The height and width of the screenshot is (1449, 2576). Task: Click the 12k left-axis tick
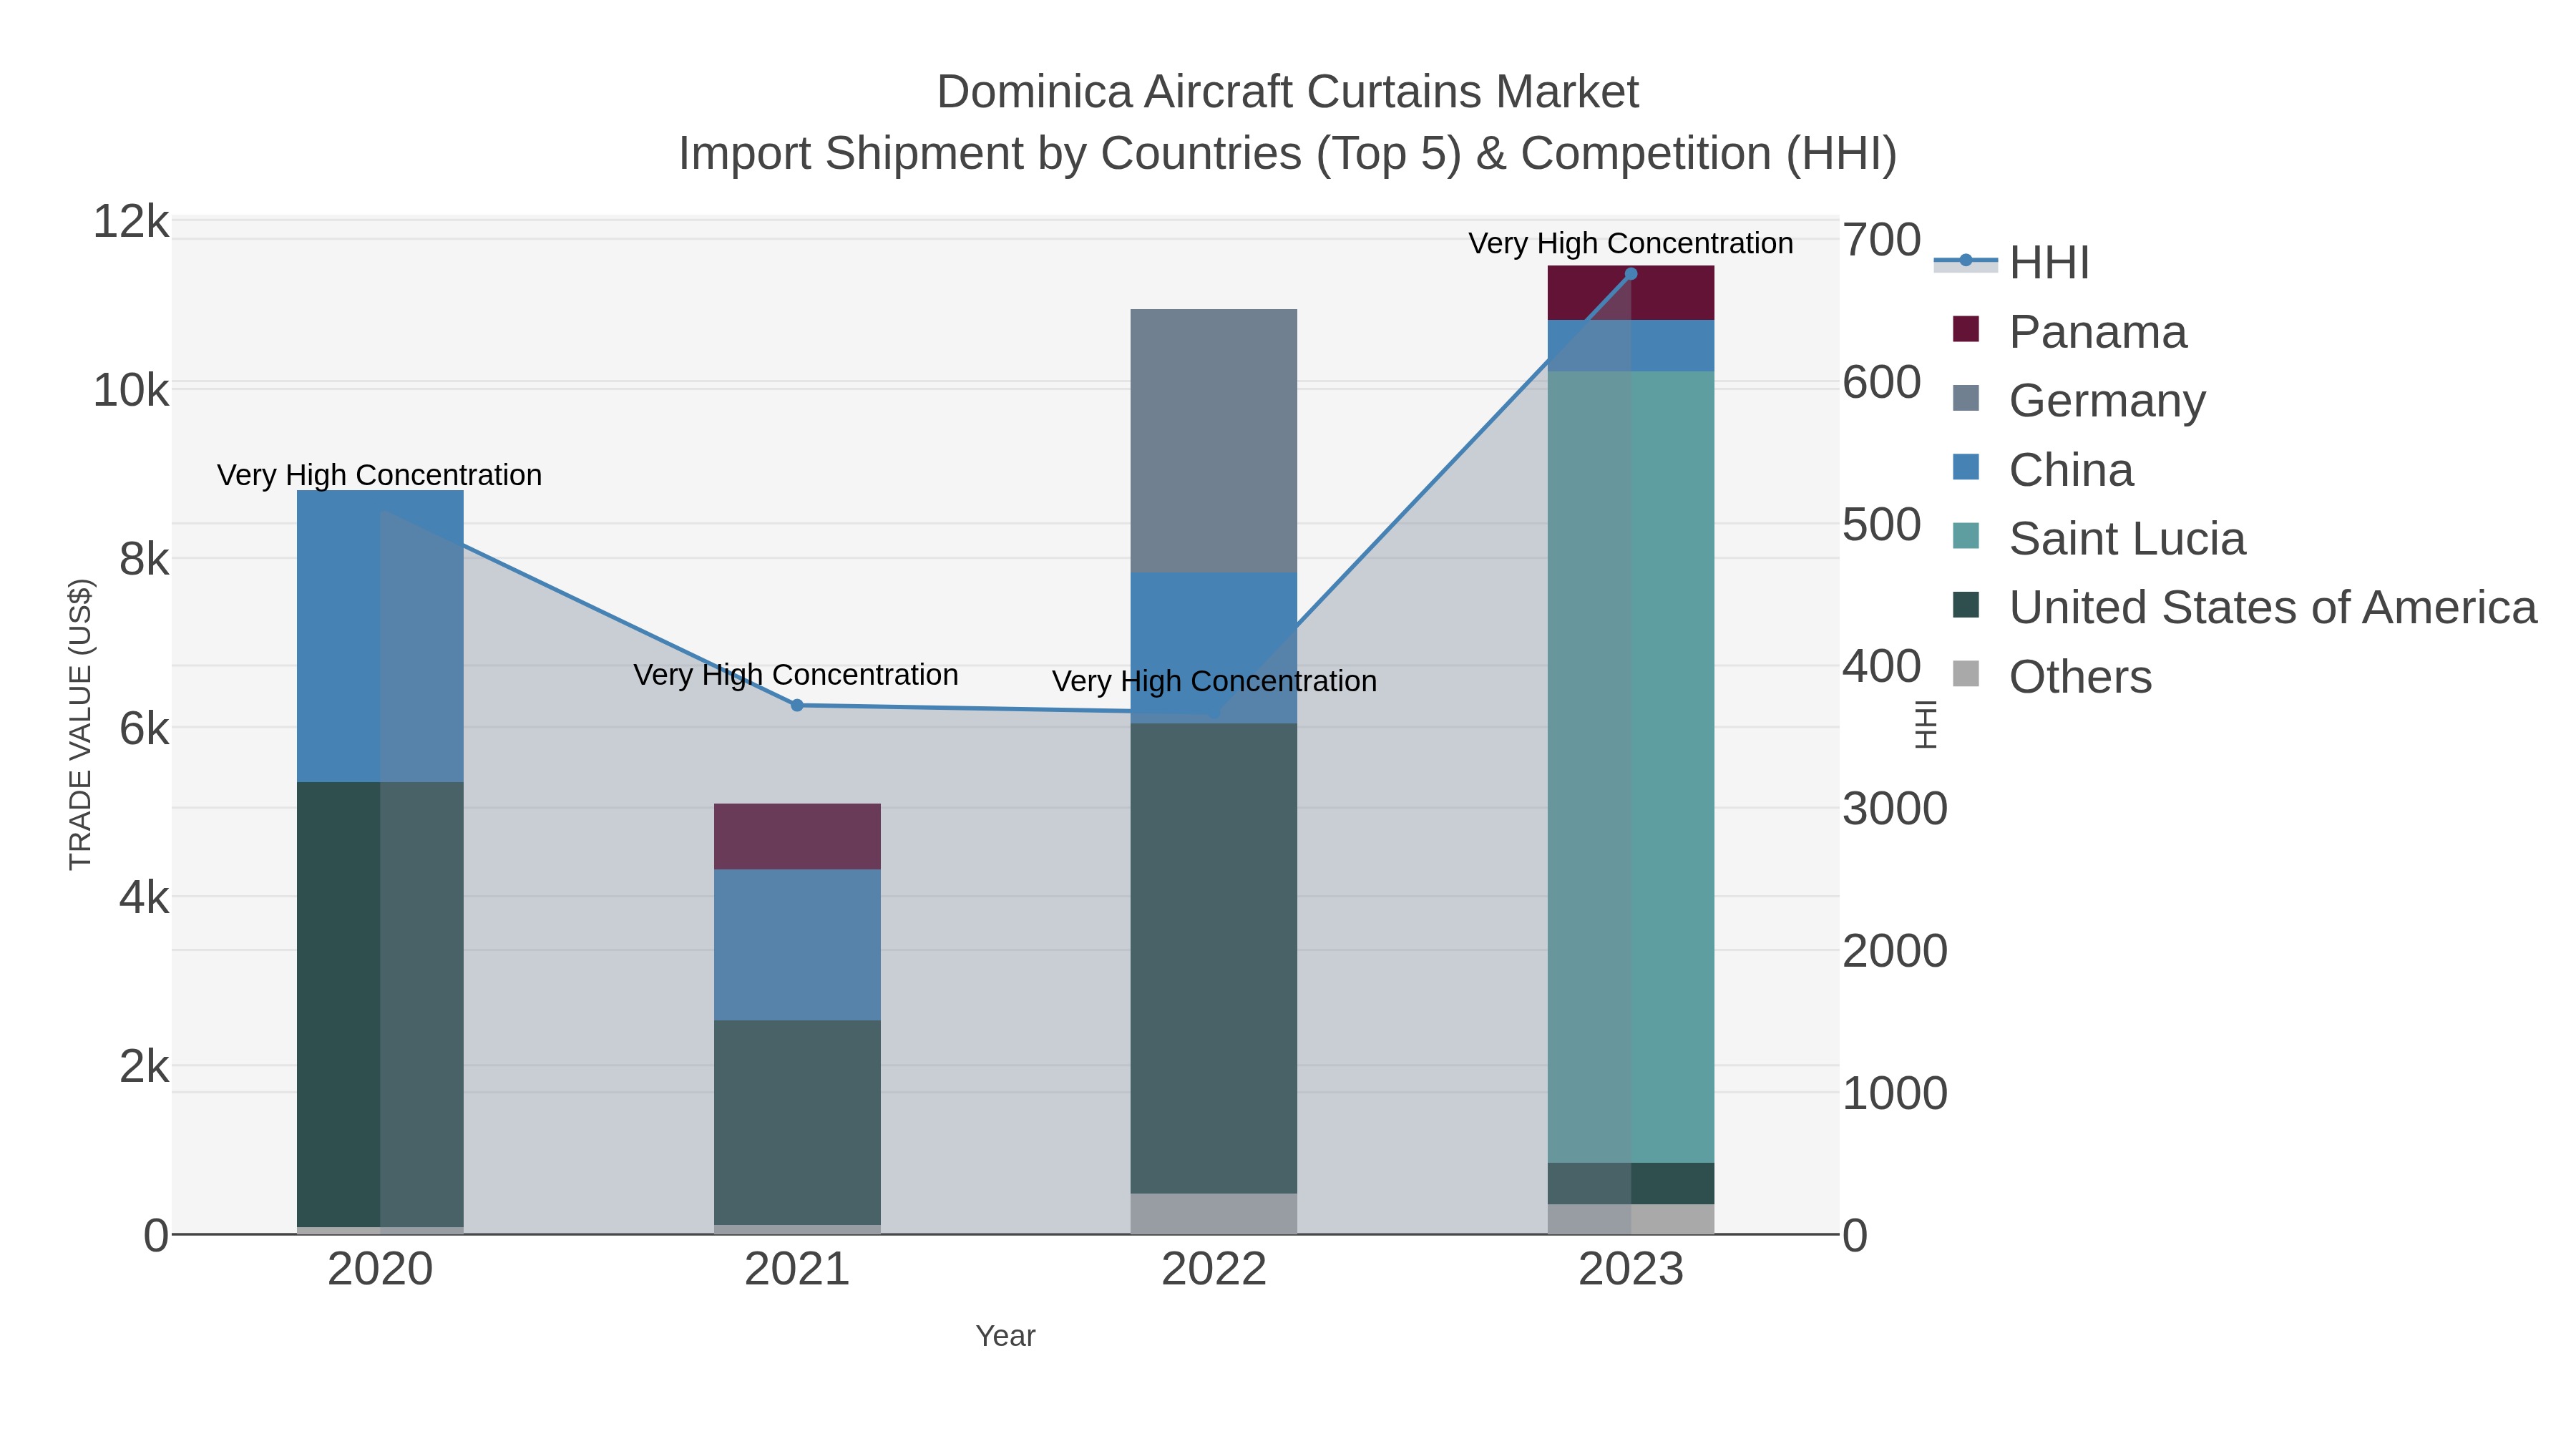(131, 221)
